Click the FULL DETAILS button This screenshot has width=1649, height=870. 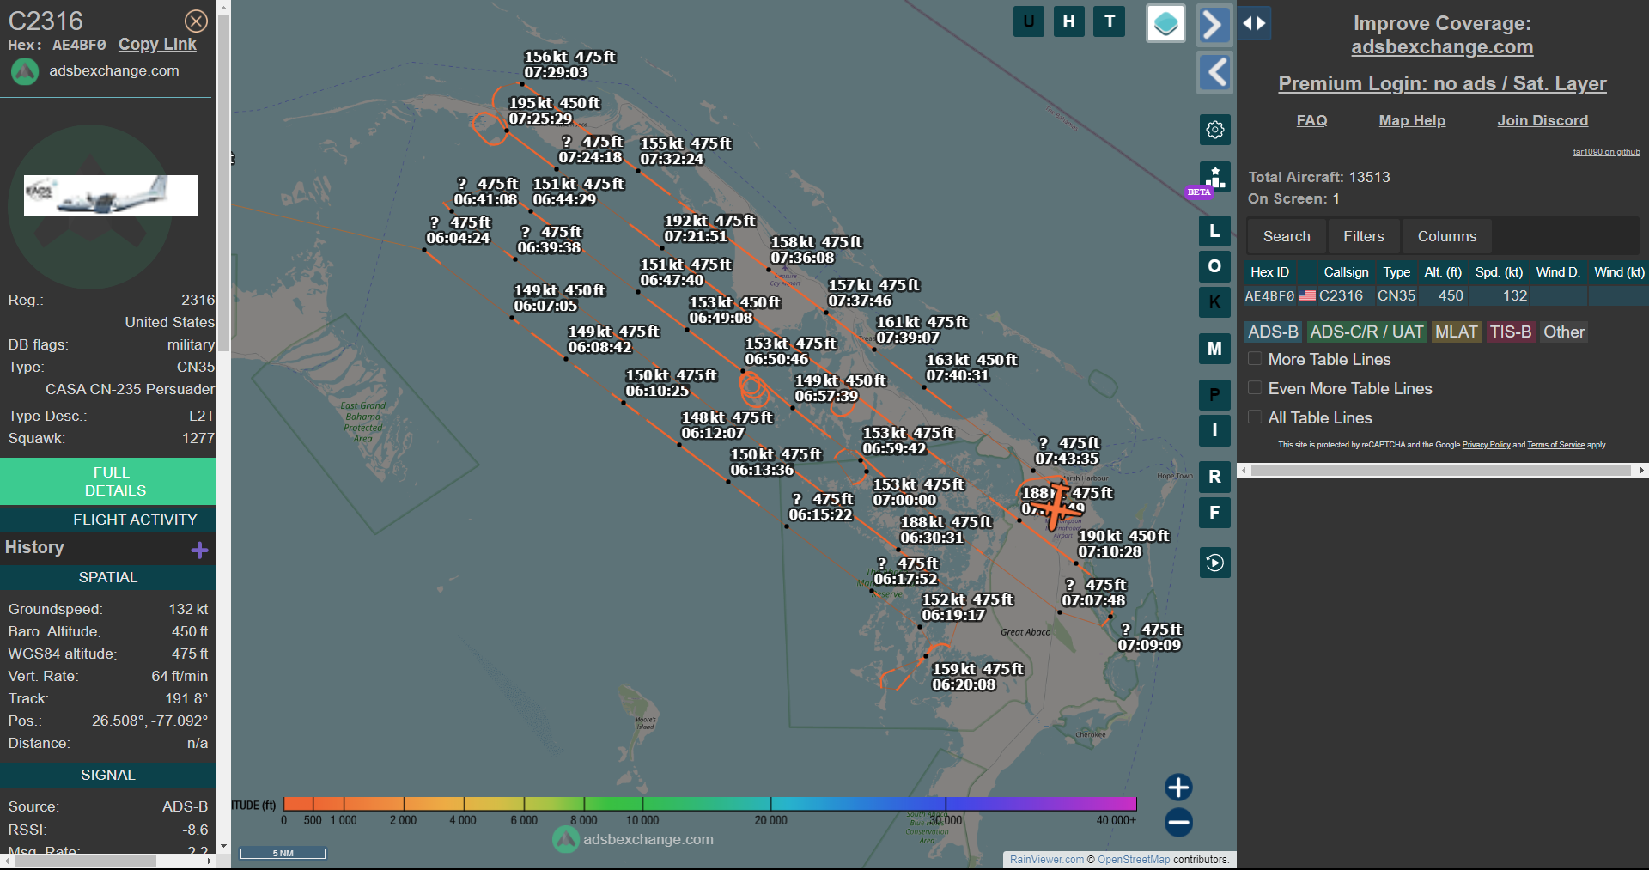click(108, 481)
